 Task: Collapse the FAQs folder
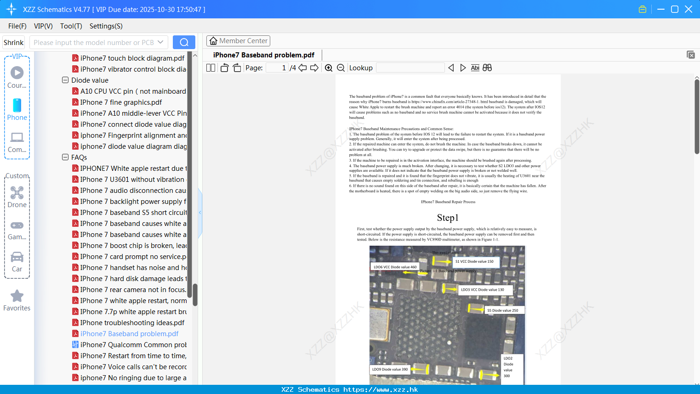point(65,157)
